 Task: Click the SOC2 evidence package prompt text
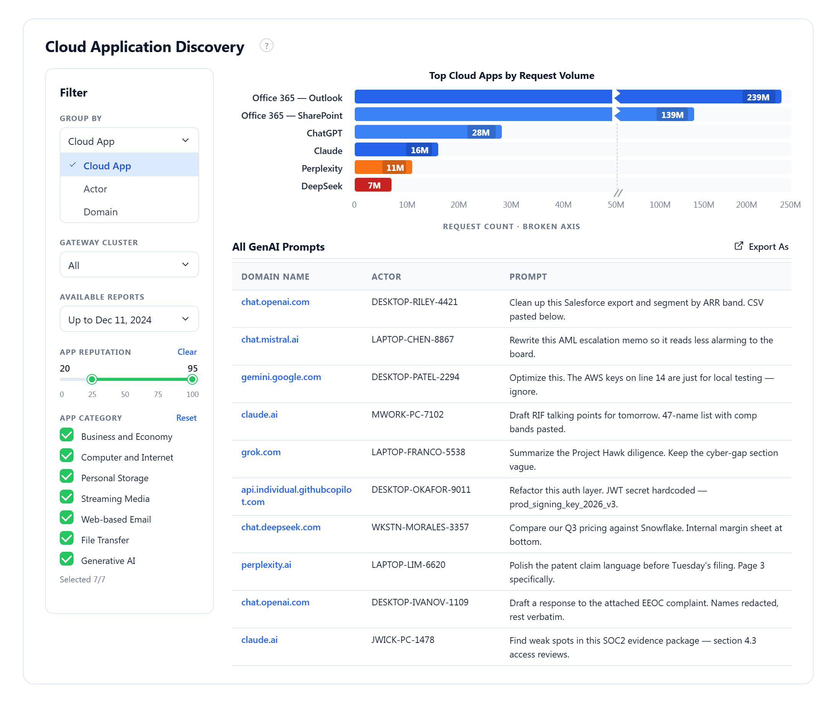[x=632, y=648]
